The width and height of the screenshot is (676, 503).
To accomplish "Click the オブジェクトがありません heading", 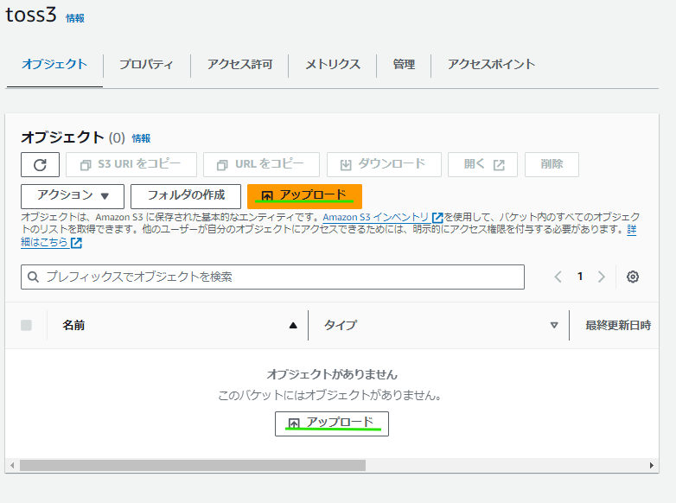I will 332,374.
